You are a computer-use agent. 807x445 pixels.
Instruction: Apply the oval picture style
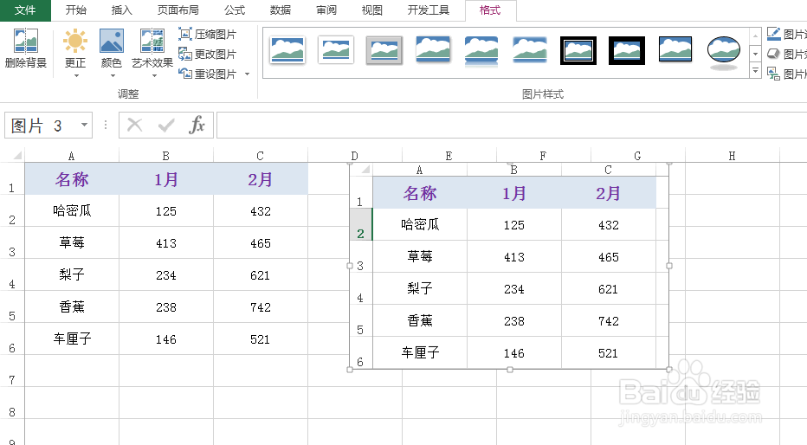724,51
